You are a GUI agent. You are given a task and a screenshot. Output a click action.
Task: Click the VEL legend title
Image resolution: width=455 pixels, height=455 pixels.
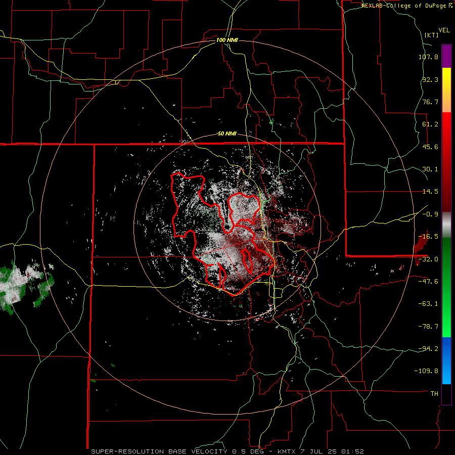tap(444, 30)
